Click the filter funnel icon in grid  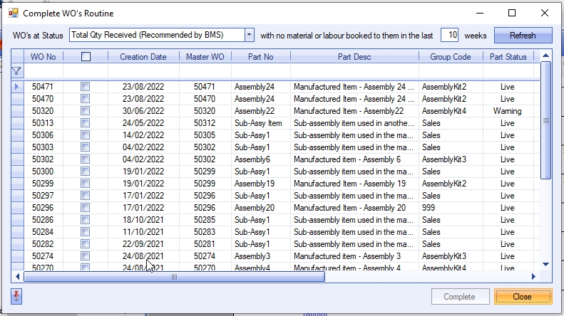click(17, 71)
